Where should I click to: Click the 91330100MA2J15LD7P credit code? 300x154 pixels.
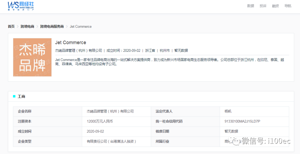point(242,121)
